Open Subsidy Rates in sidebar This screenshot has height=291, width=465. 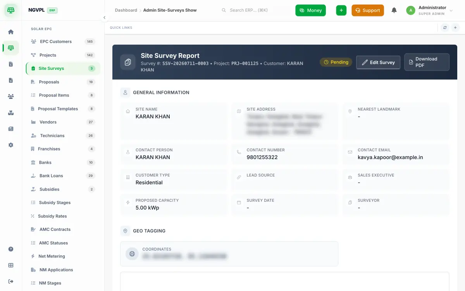click(63, 216)
